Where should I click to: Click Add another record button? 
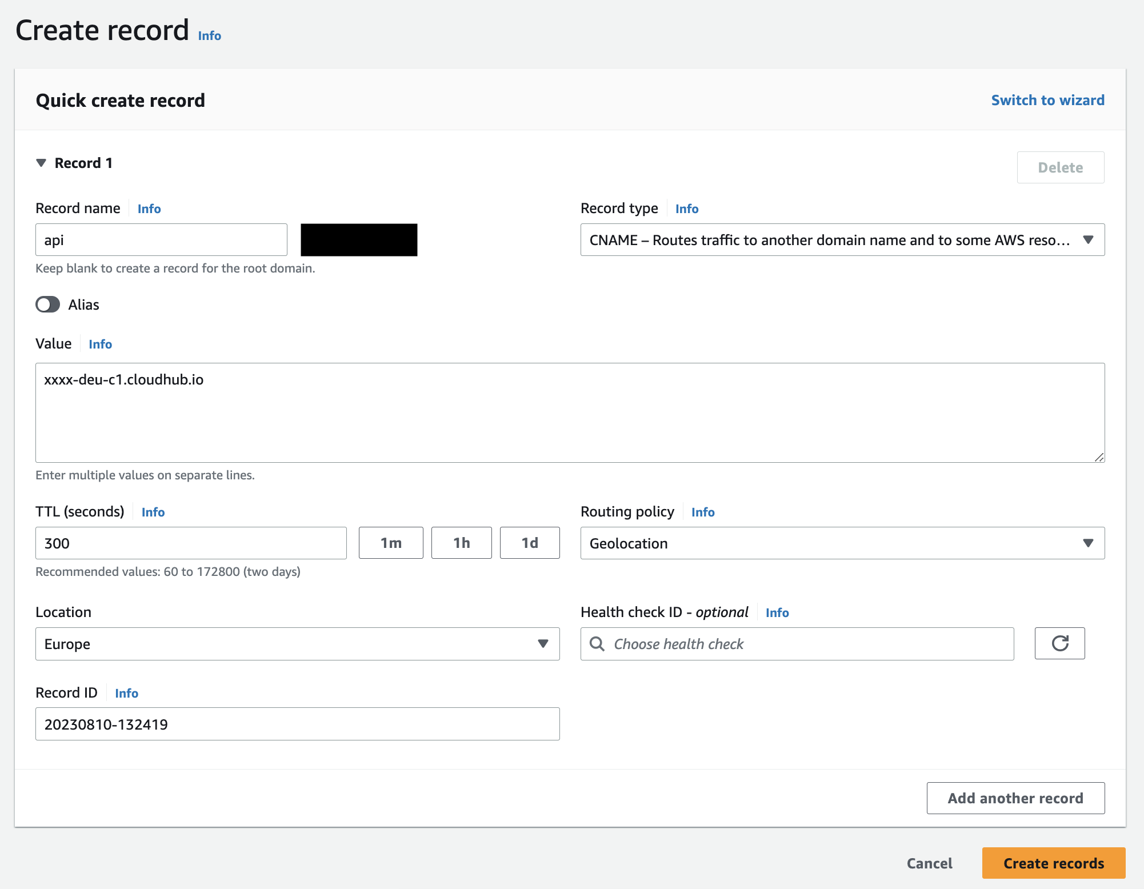pyautogui.click(x=1015, y=798)
